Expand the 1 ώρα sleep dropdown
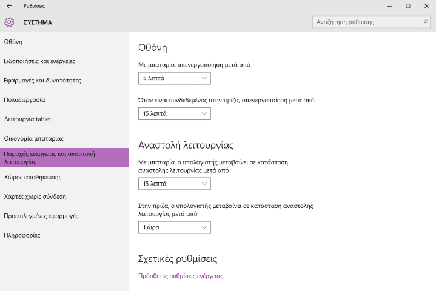 click(x=174, y=227)
